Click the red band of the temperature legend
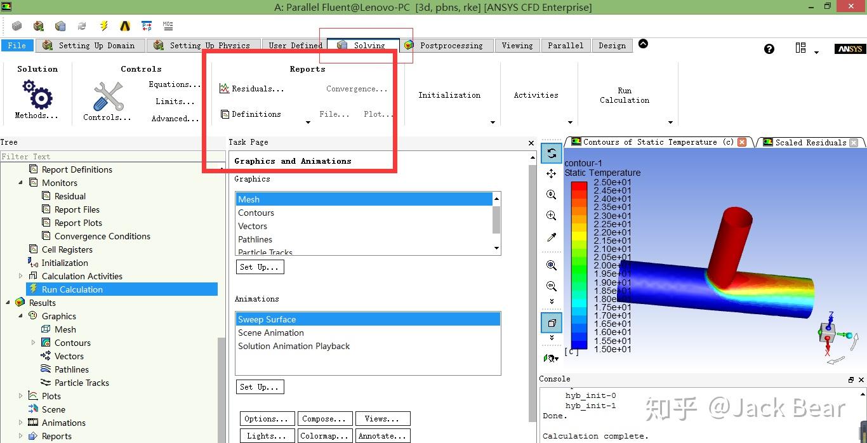The image size is (867, 443). (x=579, y=188)
